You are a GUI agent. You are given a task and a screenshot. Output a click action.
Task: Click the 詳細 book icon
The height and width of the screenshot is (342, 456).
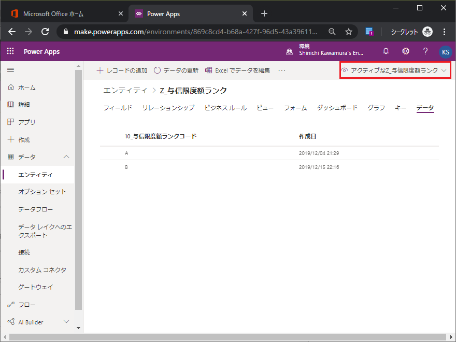coord(11,104)
